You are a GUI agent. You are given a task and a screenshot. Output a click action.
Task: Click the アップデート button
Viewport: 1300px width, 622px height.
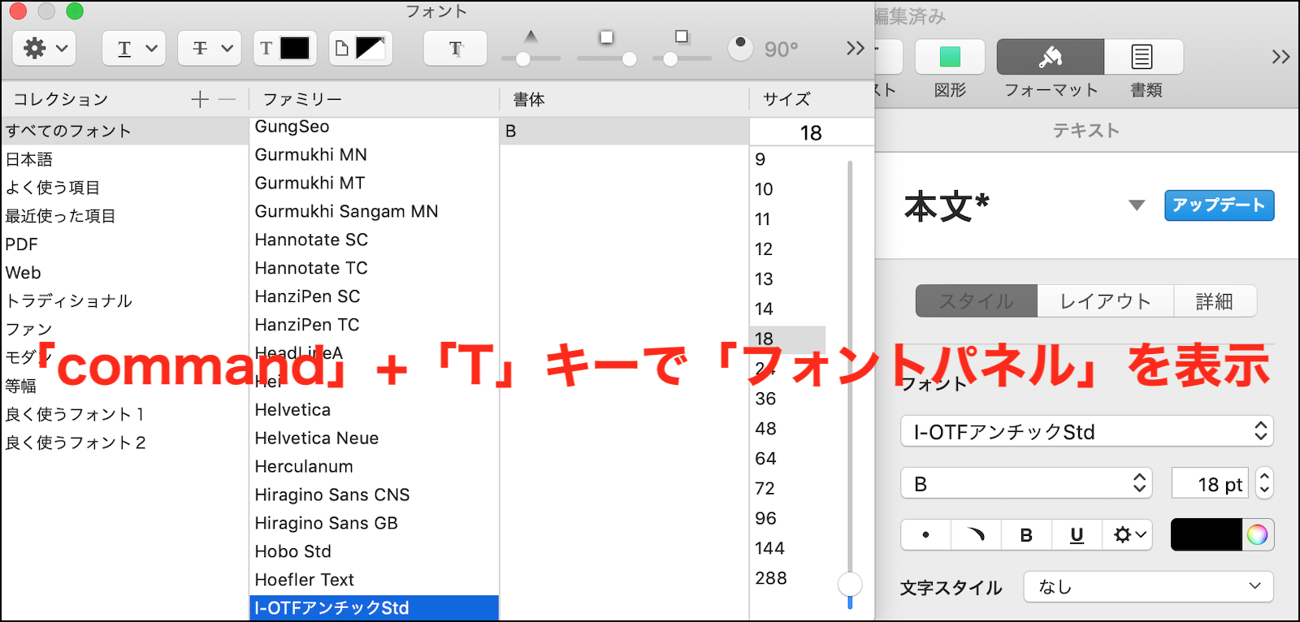pos(1219,205)
